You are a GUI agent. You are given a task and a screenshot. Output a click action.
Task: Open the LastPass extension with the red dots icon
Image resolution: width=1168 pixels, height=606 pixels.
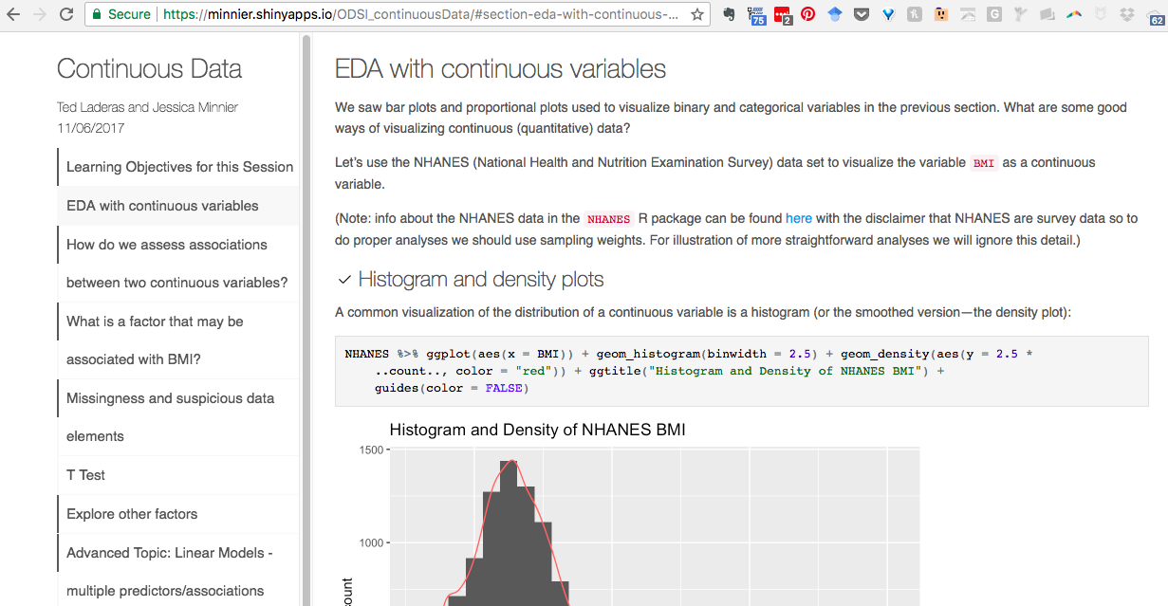point(782,14)
